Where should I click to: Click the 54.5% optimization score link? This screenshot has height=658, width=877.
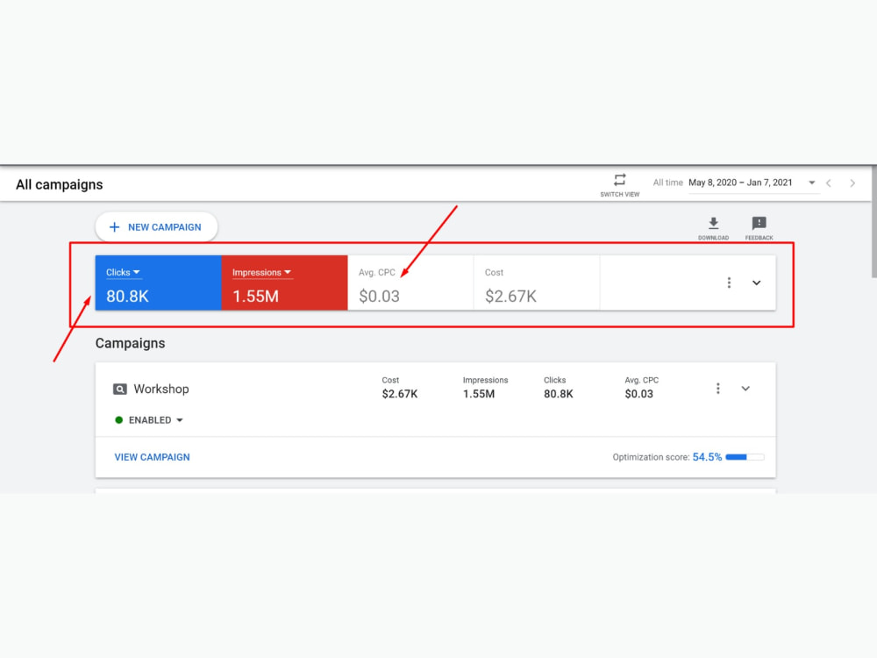click(x=707, y=457)
